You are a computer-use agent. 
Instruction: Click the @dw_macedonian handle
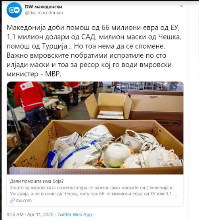44,13
